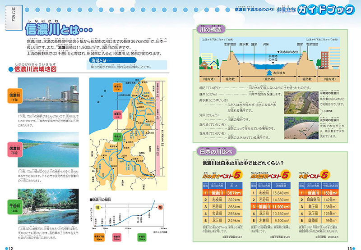Image resolution: width=361 pixels, height=250 pixels.
Task: Select orange 信濃川 badge on the basin map
Action: (x=117, y=87)
